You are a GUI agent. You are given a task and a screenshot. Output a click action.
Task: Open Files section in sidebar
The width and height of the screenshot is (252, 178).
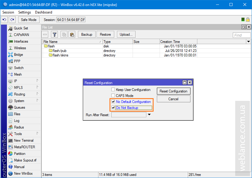click(x=24, y=114)
